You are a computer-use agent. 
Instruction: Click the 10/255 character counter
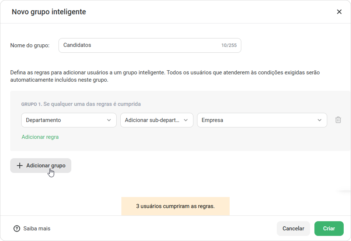(x=229, y=45)
